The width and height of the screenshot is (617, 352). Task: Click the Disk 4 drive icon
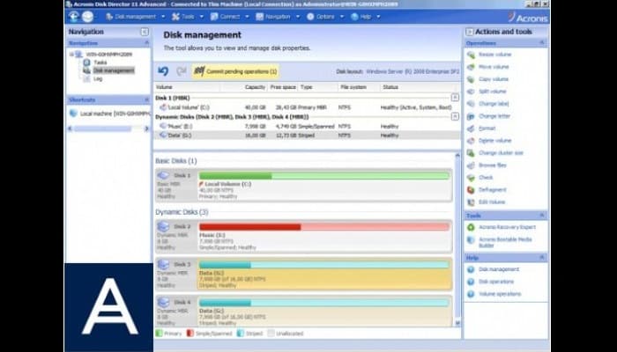pyautogui.click(x=163, y=302)
